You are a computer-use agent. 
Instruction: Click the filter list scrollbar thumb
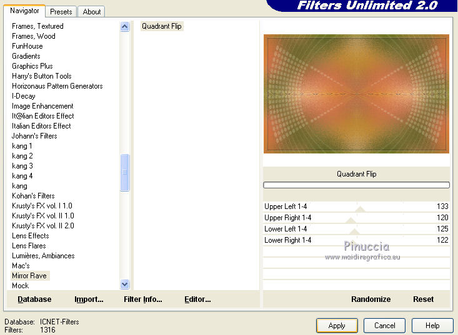[x=125, y=172]
